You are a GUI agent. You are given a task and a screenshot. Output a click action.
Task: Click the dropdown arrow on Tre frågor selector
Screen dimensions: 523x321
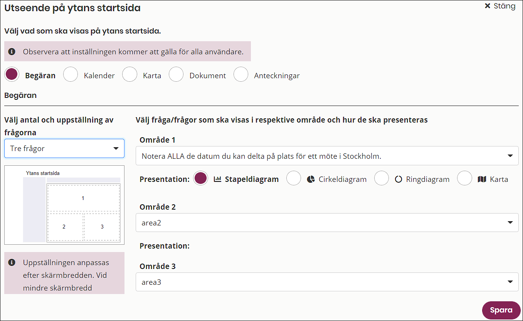click(117, 148)
